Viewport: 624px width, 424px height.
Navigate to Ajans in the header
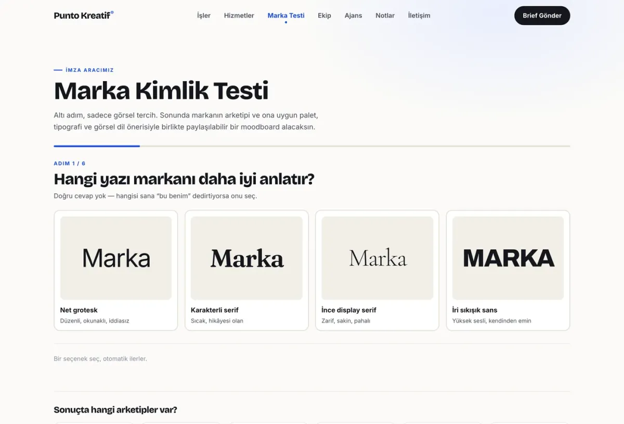353,16
